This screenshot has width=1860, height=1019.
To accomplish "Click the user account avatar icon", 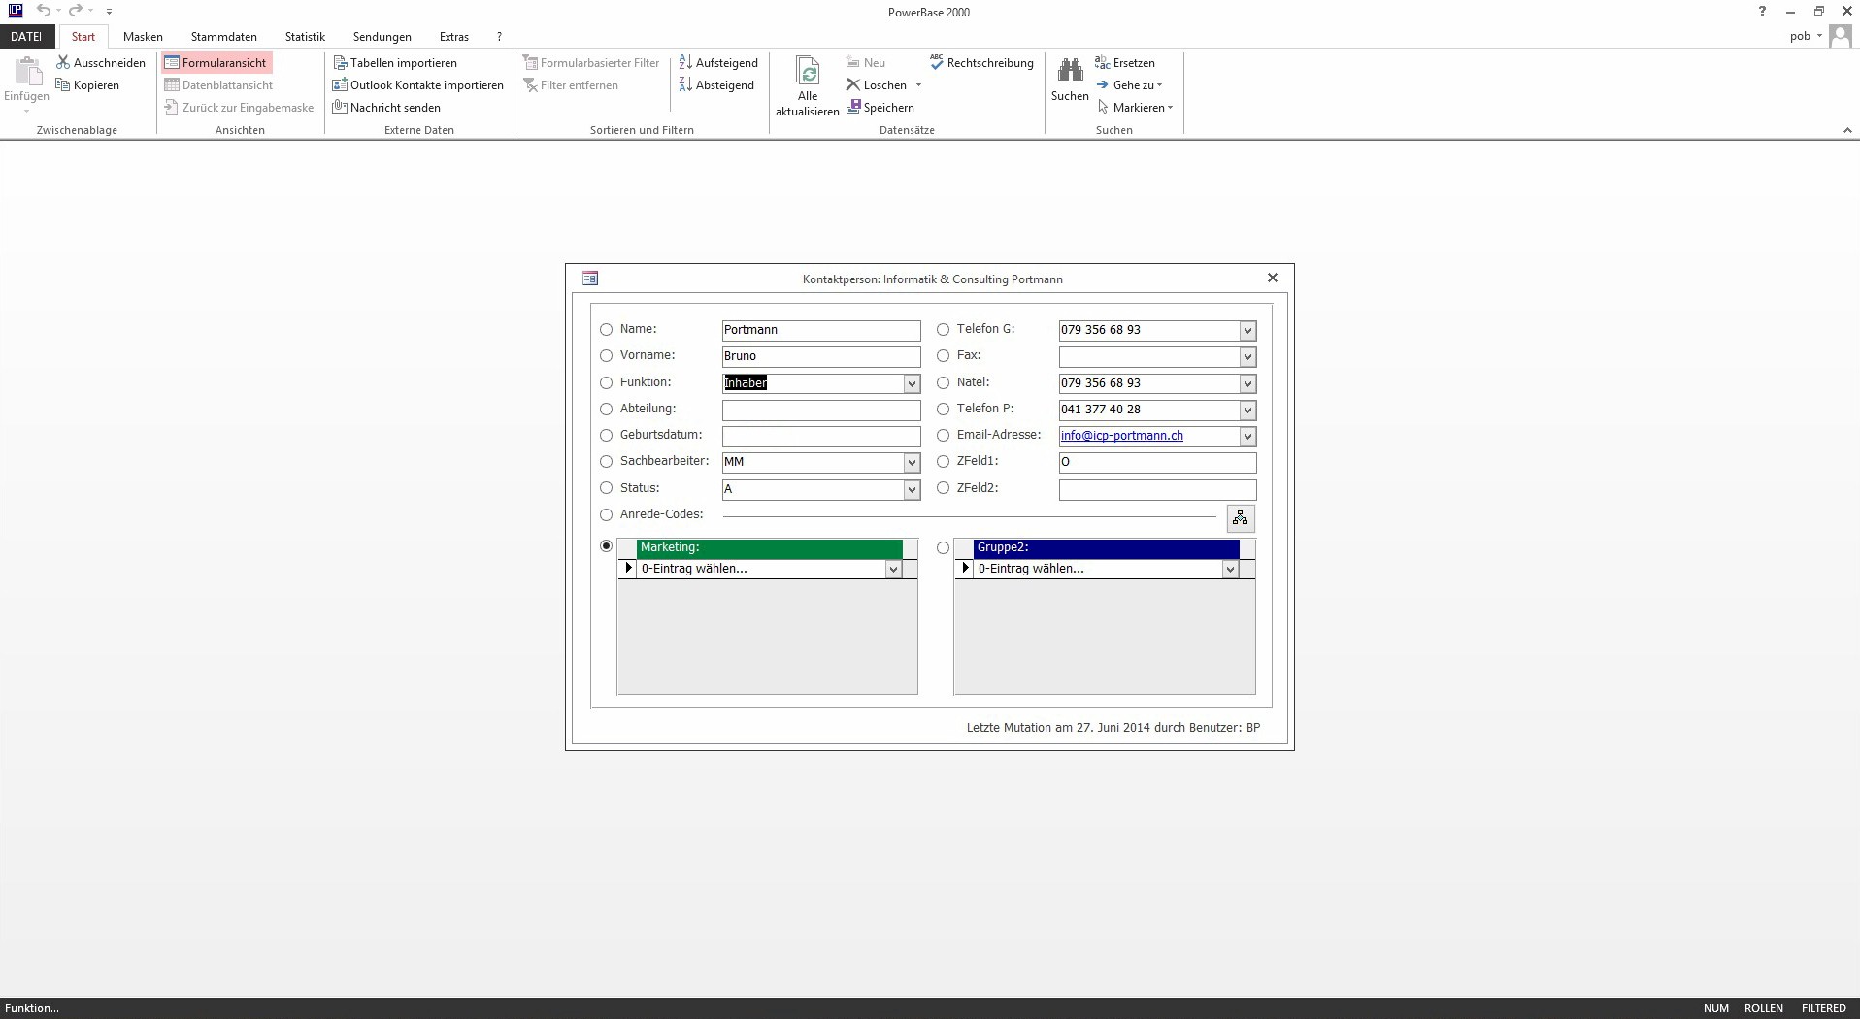I will pyautogui.click(x=1840, y=36).
